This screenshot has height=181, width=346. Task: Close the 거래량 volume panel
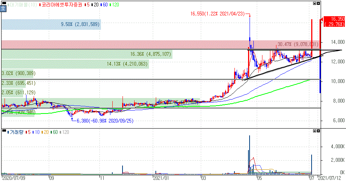point(318,131)
